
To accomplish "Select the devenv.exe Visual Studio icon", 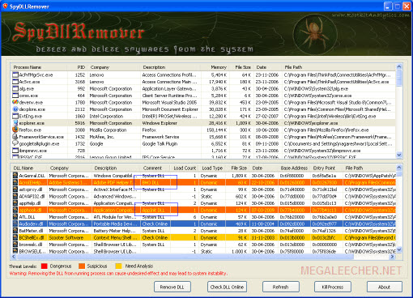I will pyautogui.click(x=15, y=102).
